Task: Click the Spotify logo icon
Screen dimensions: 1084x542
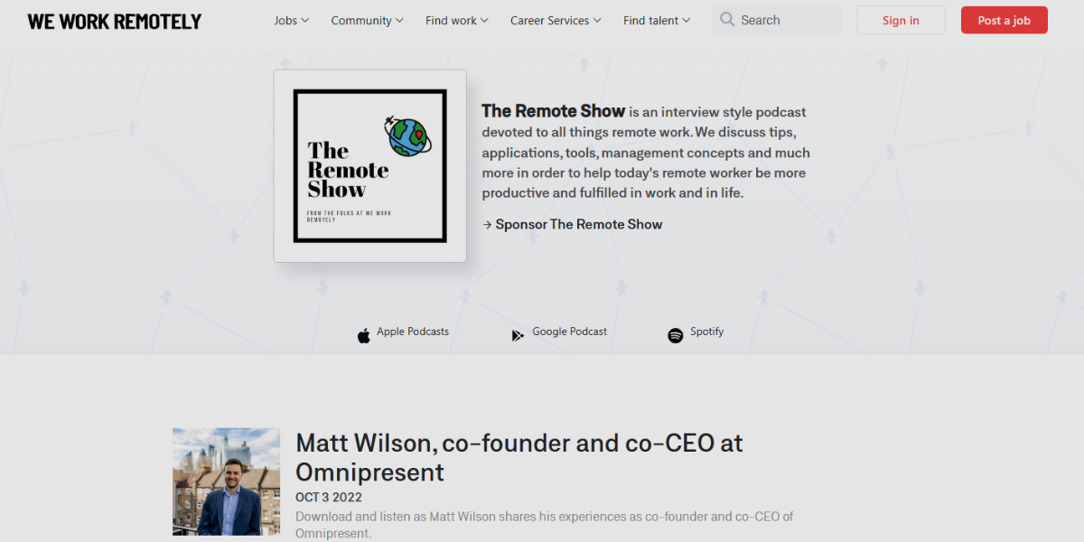Action: 676,335
